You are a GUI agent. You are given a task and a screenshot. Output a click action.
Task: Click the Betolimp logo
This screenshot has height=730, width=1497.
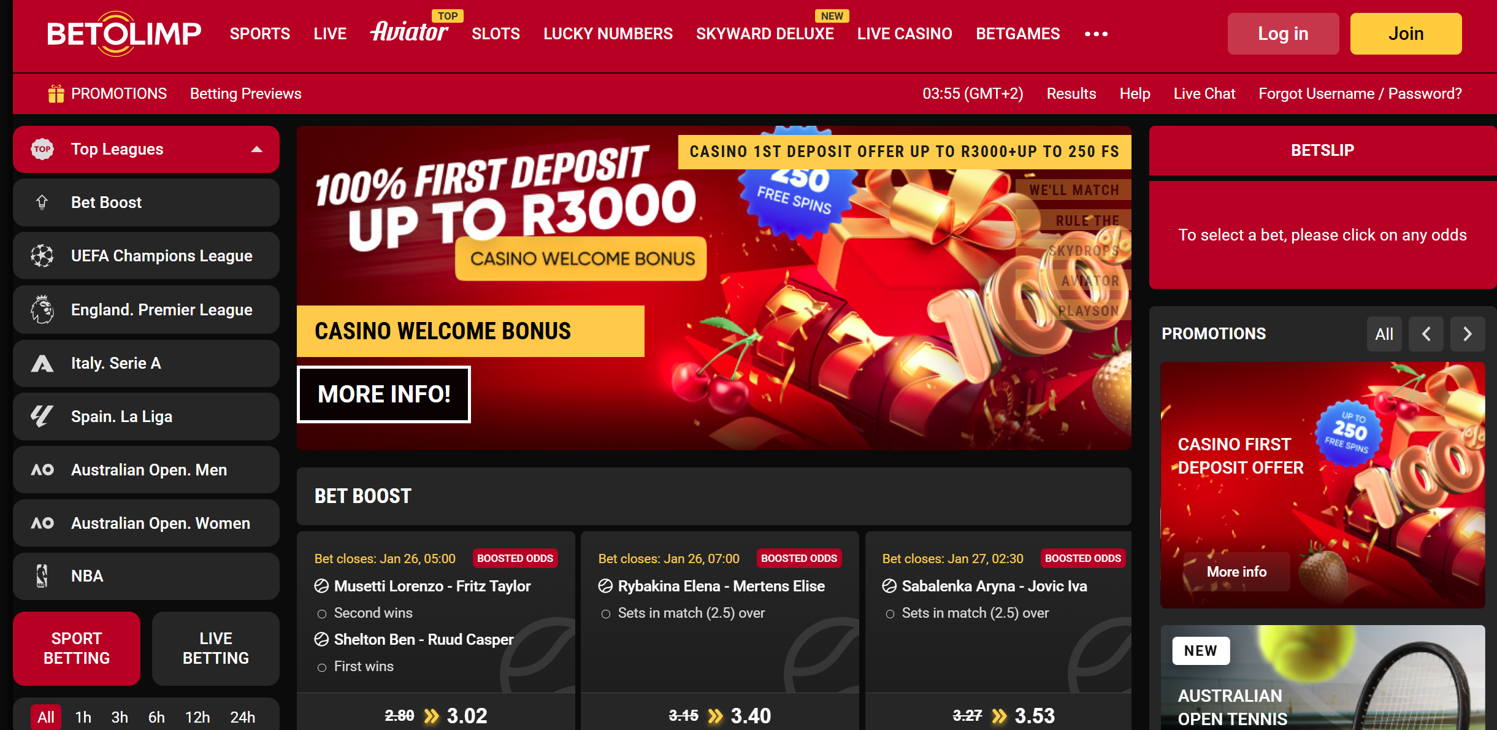(x=124, y=34)
